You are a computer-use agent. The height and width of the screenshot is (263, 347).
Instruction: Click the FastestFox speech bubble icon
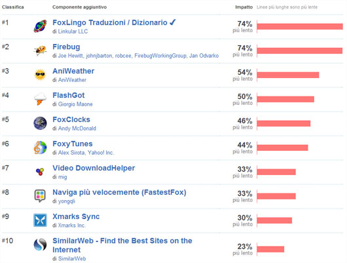pos(41,196)
